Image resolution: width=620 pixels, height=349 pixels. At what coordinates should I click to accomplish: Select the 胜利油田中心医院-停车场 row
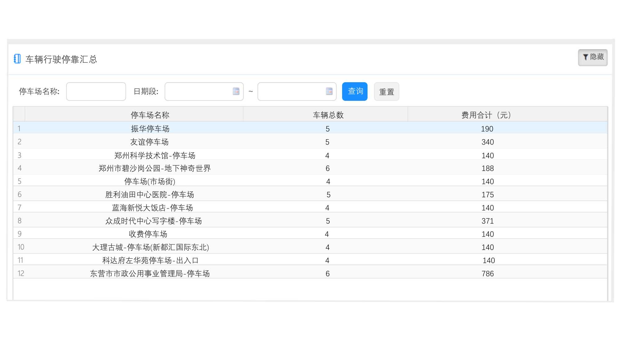point(149,195)
